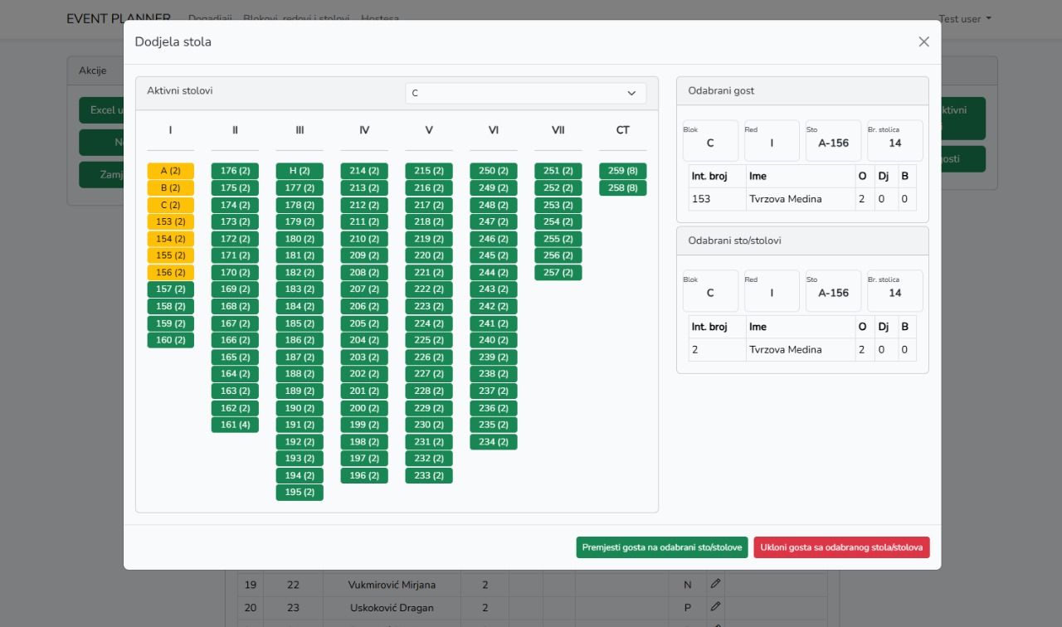The width and height of the screenshot is (1062, 627).
Task: Click the Sto field under Odabrani gost
Action: 833,141
